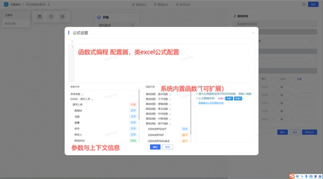The height and width of the screenshot is (179, 323).
Task: Click the blue button in top-right header
Action: [x=313, y=4]
